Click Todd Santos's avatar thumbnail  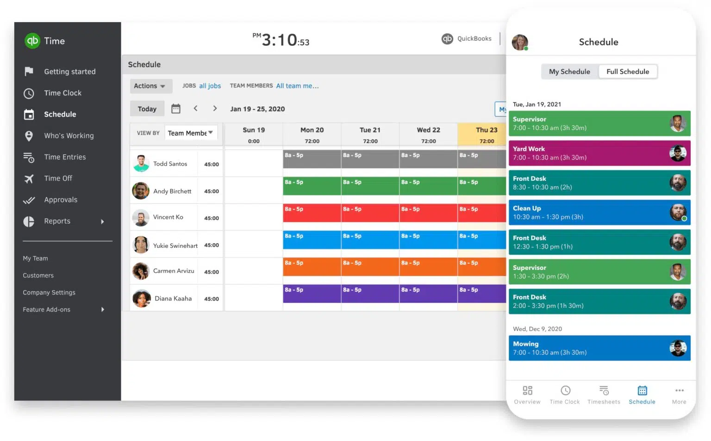pos(141,163)
